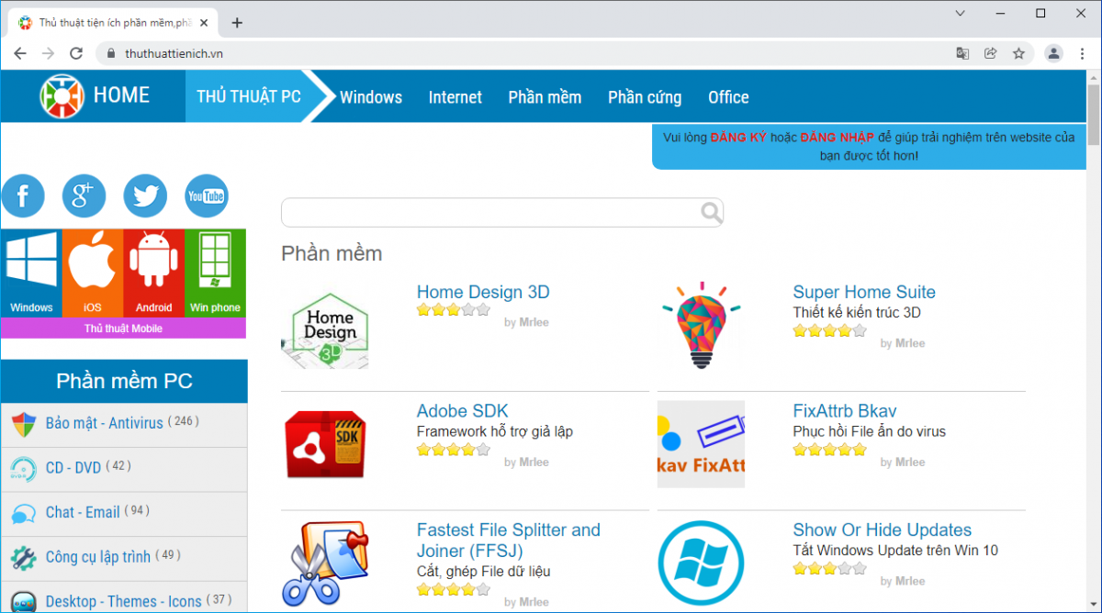This screenshot has height=613, width=1102.
Task: Click the search magnifier icon
Action: tap(711, 213)
